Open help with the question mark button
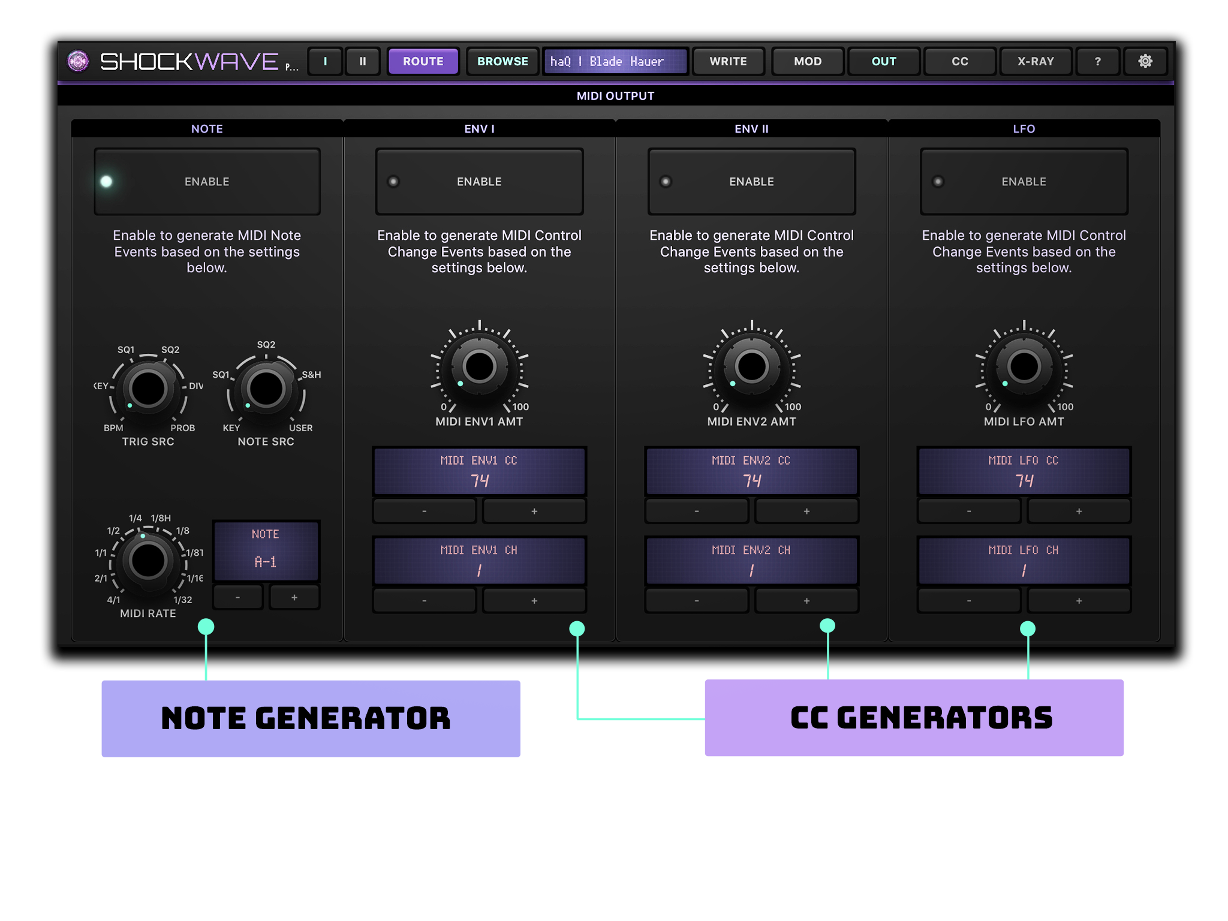Image resolution: width=1228 pixels, height=921 pixels. point(1097,61)
